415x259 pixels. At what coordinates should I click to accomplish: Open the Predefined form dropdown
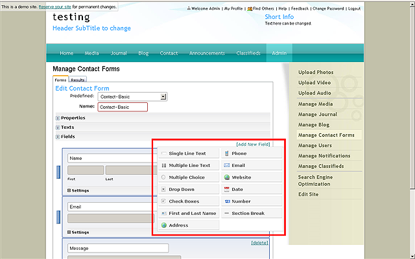click(163, 96)
